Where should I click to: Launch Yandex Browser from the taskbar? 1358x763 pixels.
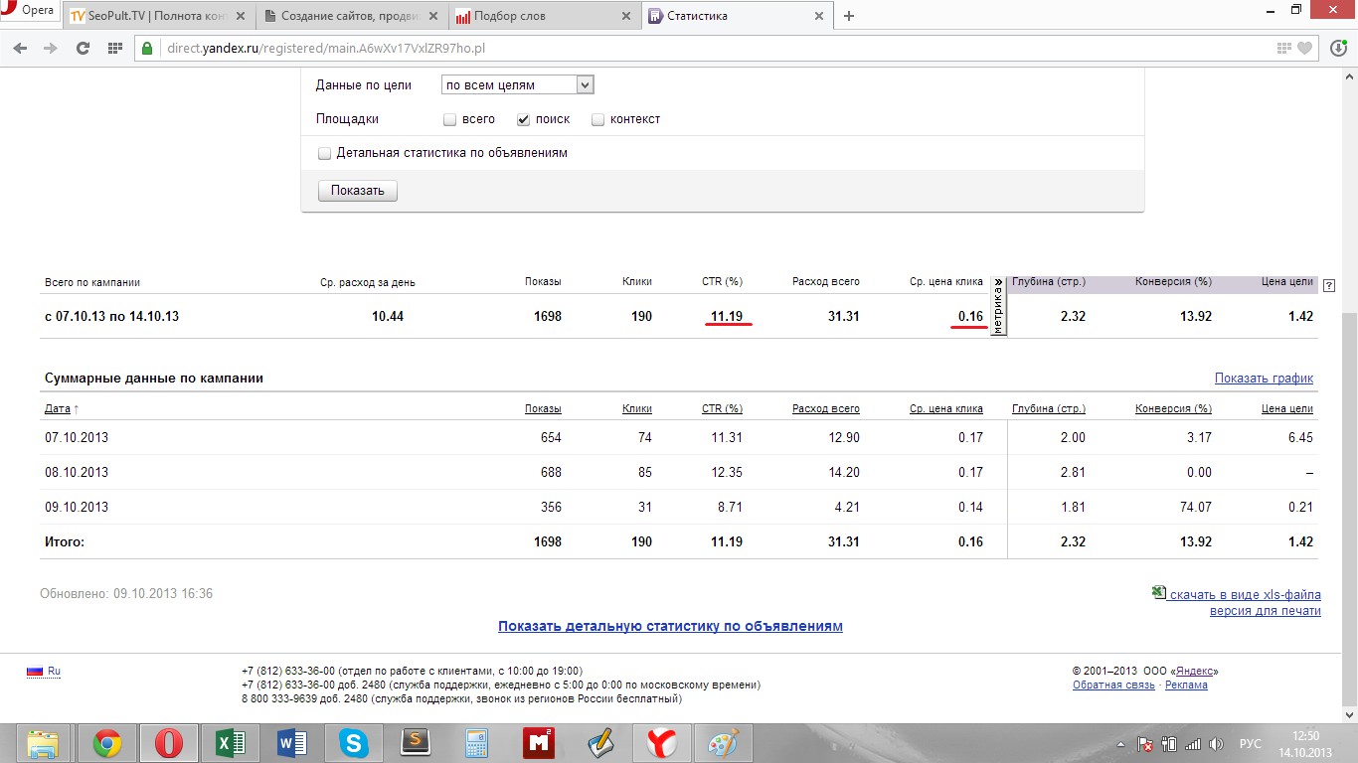pos(662,743)
